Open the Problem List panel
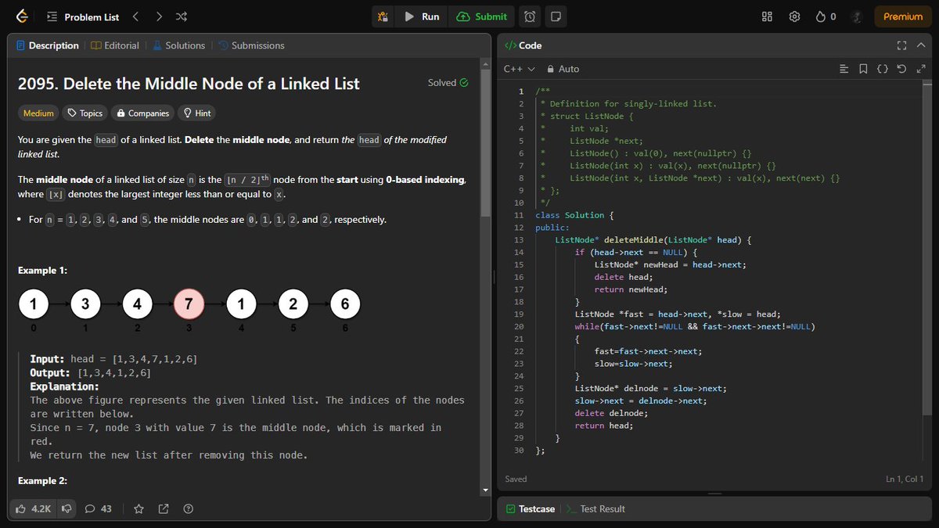This screenshot has width=939, height=528. (x=83, y=16)
